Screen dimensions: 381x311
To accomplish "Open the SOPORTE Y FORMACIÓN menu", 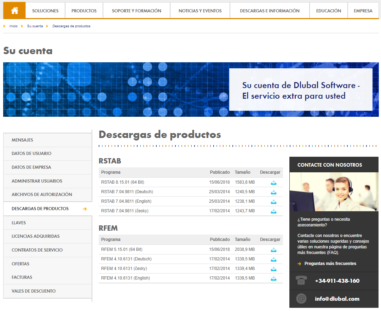I will point(136,10).
